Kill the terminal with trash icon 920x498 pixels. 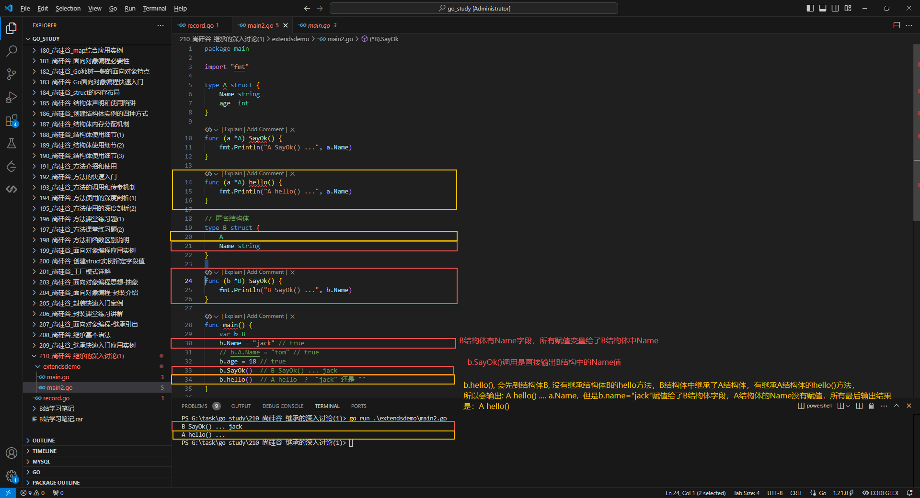[872, 406]
